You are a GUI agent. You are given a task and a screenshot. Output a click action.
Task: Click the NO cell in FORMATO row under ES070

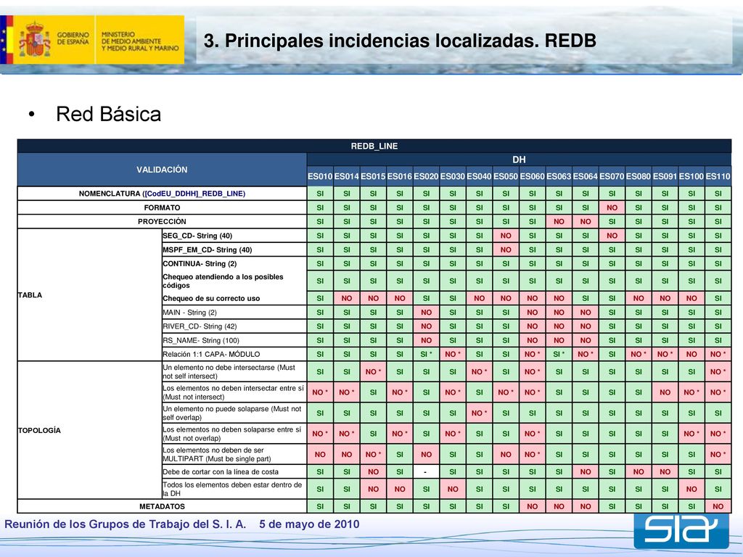(612, 207)
